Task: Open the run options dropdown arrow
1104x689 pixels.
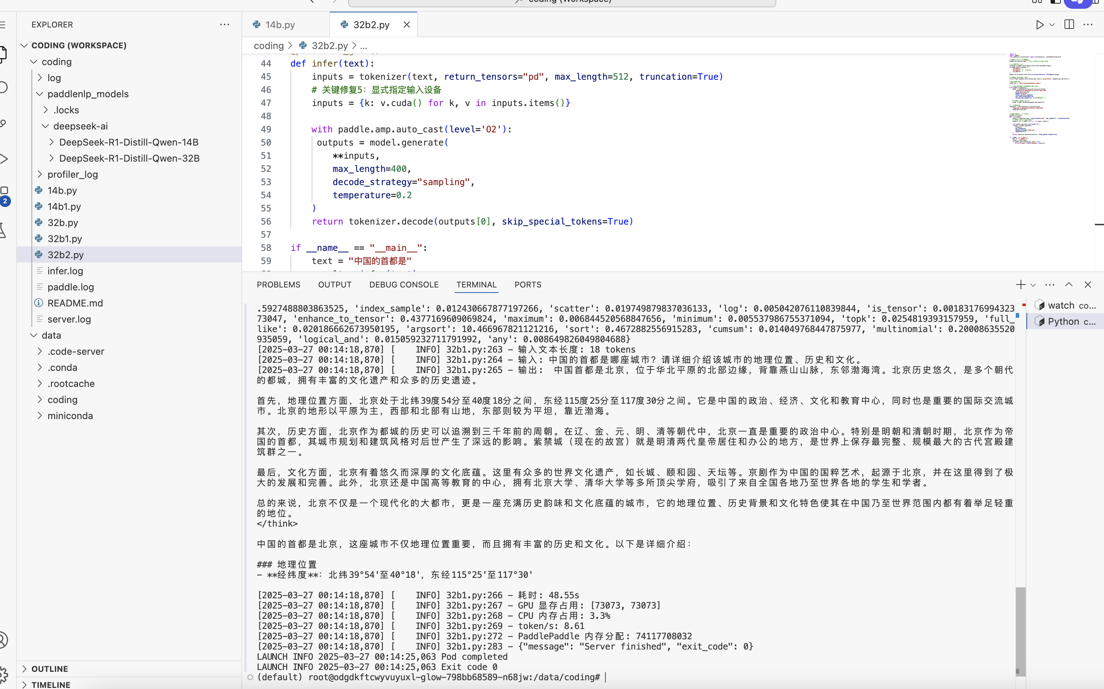Action: pyautogui.click(x=1052, y=25)
